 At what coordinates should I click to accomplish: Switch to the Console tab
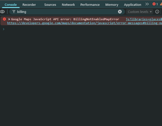tap(11, 5)
